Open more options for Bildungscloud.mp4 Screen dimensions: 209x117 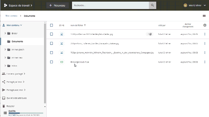tap(205, 62)
